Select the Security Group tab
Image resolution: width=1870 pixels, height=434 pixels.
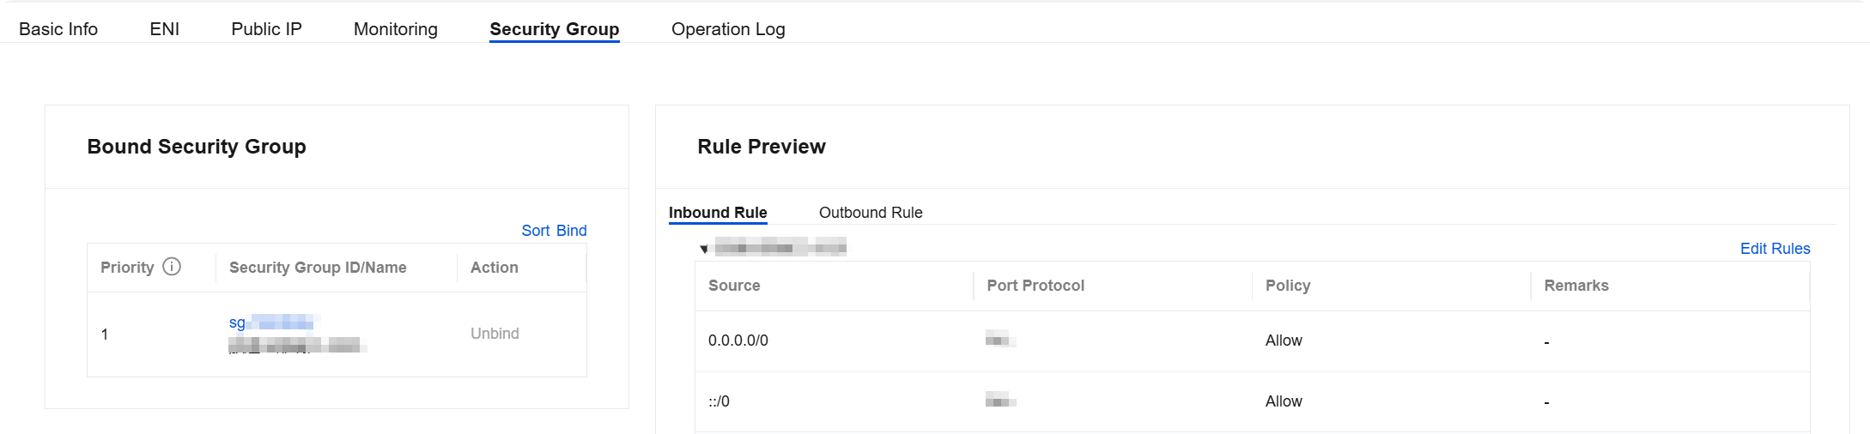tap(555, 29)
